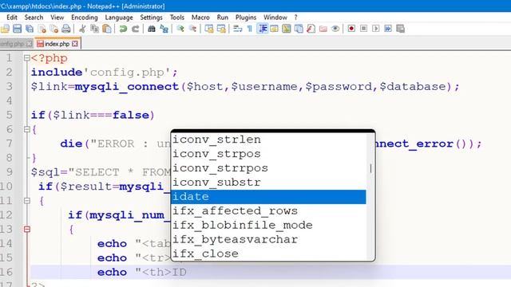Open the Macro menu
This screenshot has height=287, width=511.
200,18
